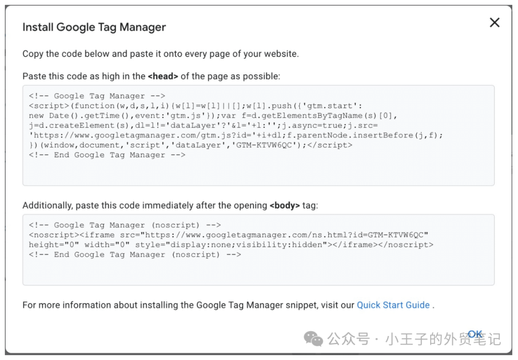Click the gtm.js script source line

pyautogui.click(x=192, y=135)
